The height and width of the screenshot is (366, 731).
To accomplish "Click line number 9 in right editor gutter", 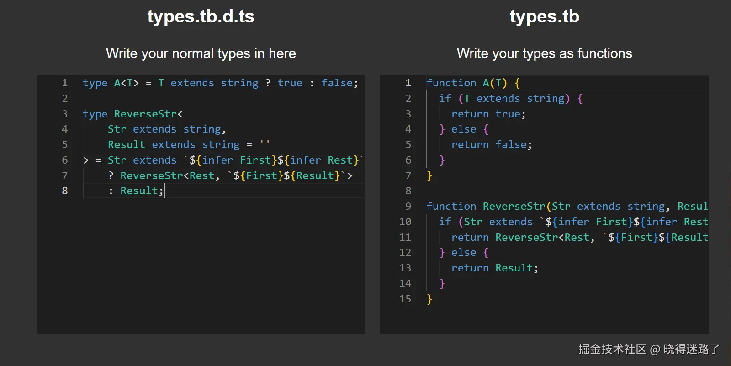I will 408,207.
